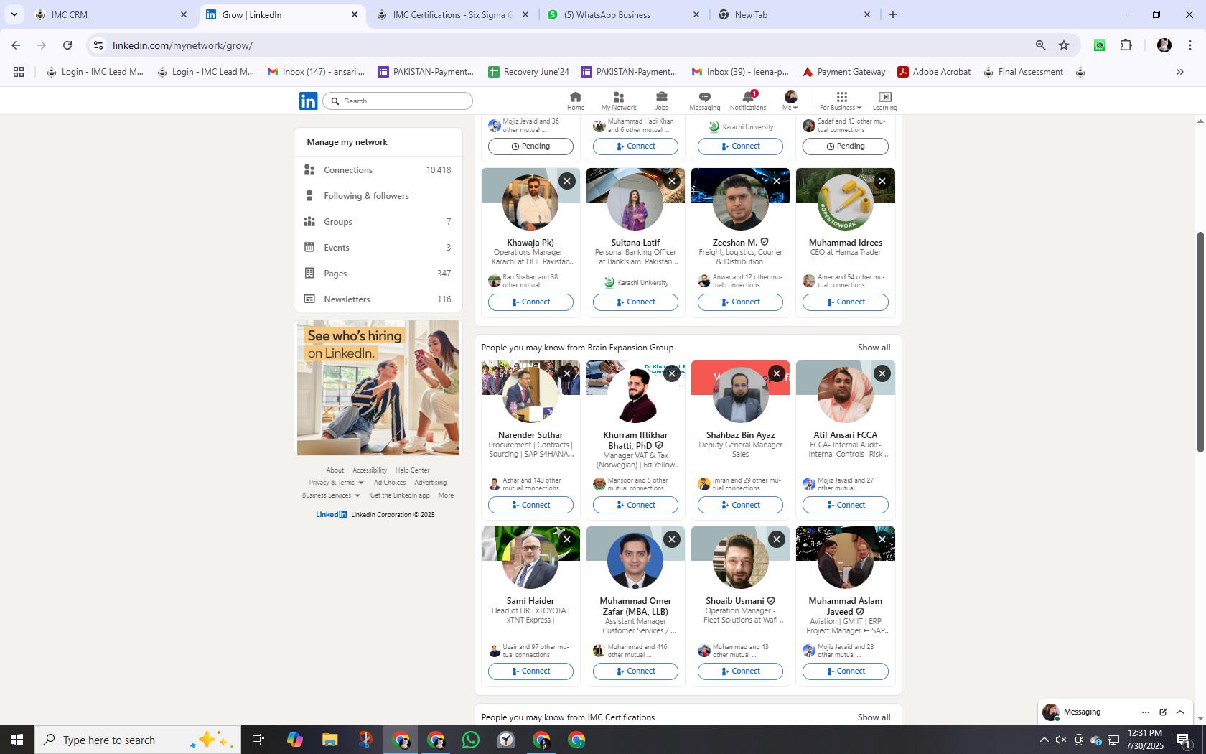The image size is (1206, 754).
Task: Dismiss Sami Haider suggestion card
Action: tap(567, 539)
